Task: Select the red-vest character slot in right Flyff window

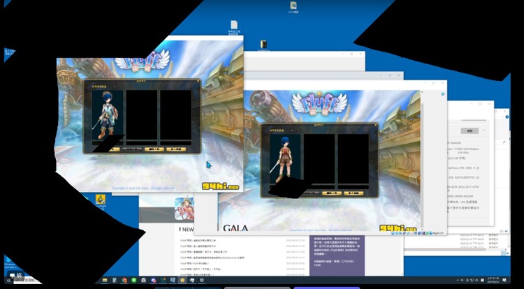Action: 285,159
